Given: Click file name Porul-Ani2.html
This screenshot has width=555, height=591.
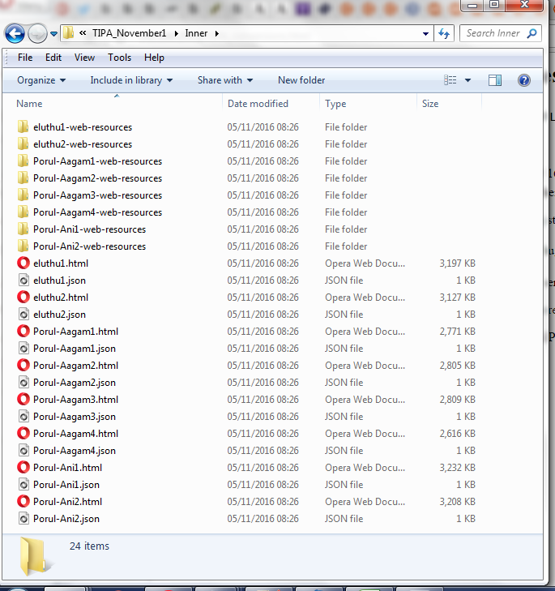Looking at the screenshot, I should click(x=67, y=502).
